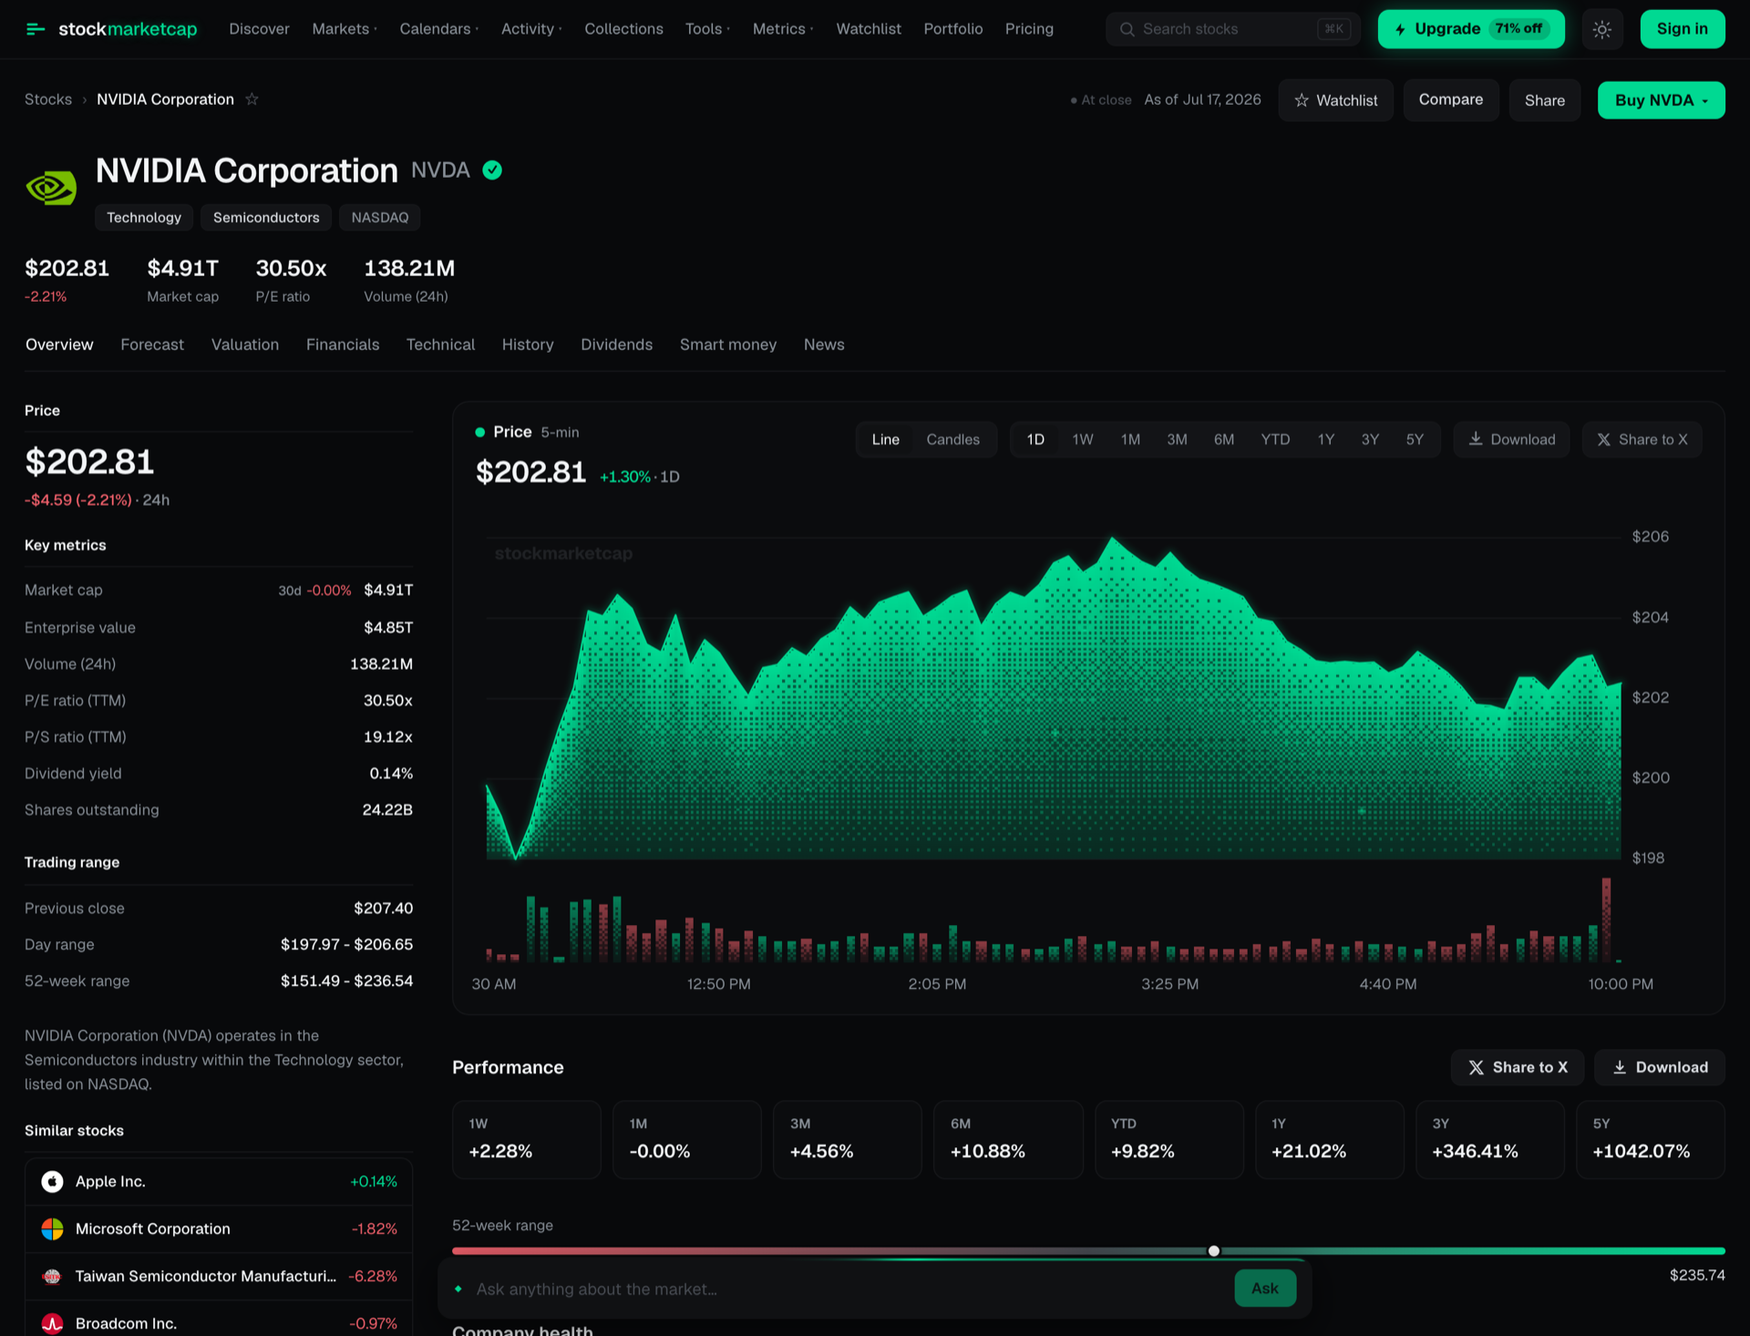This screenshot has height=1336, width=1750.
Task: Open the 5Y performance card
Action: [1651, 1139]
